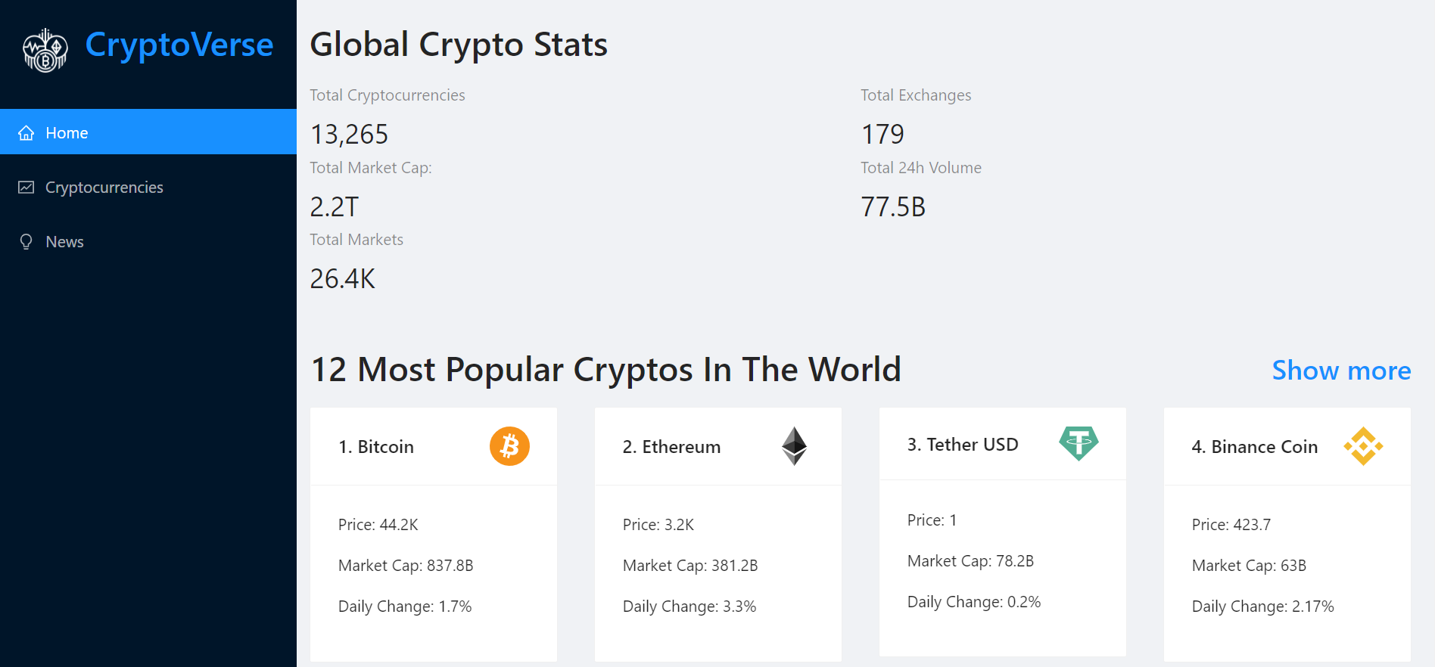Click the Ethereum diamond logo
The image size is (1435, 667).
794,446
